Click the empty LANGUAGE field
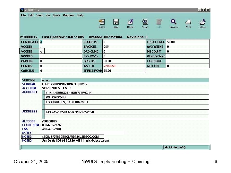 (188, 61)
